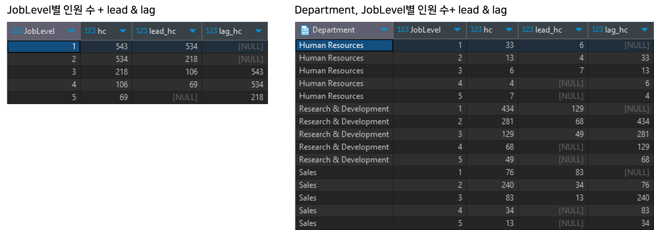Open the lead_hc column filter arrow in left table
The image size is (654, 230).
[x=193, y=31]
